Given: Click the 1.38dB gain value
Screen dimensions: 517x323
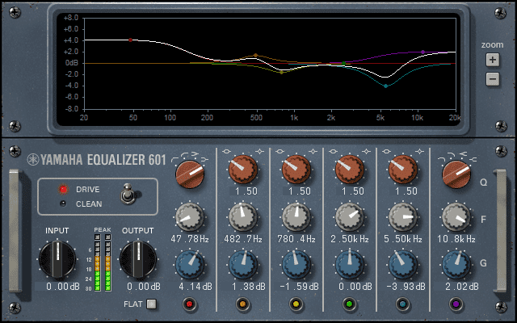Looking at the screenshot, I should pos(249,287).
